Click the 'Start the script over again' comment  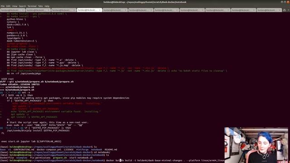coord(48,122)
